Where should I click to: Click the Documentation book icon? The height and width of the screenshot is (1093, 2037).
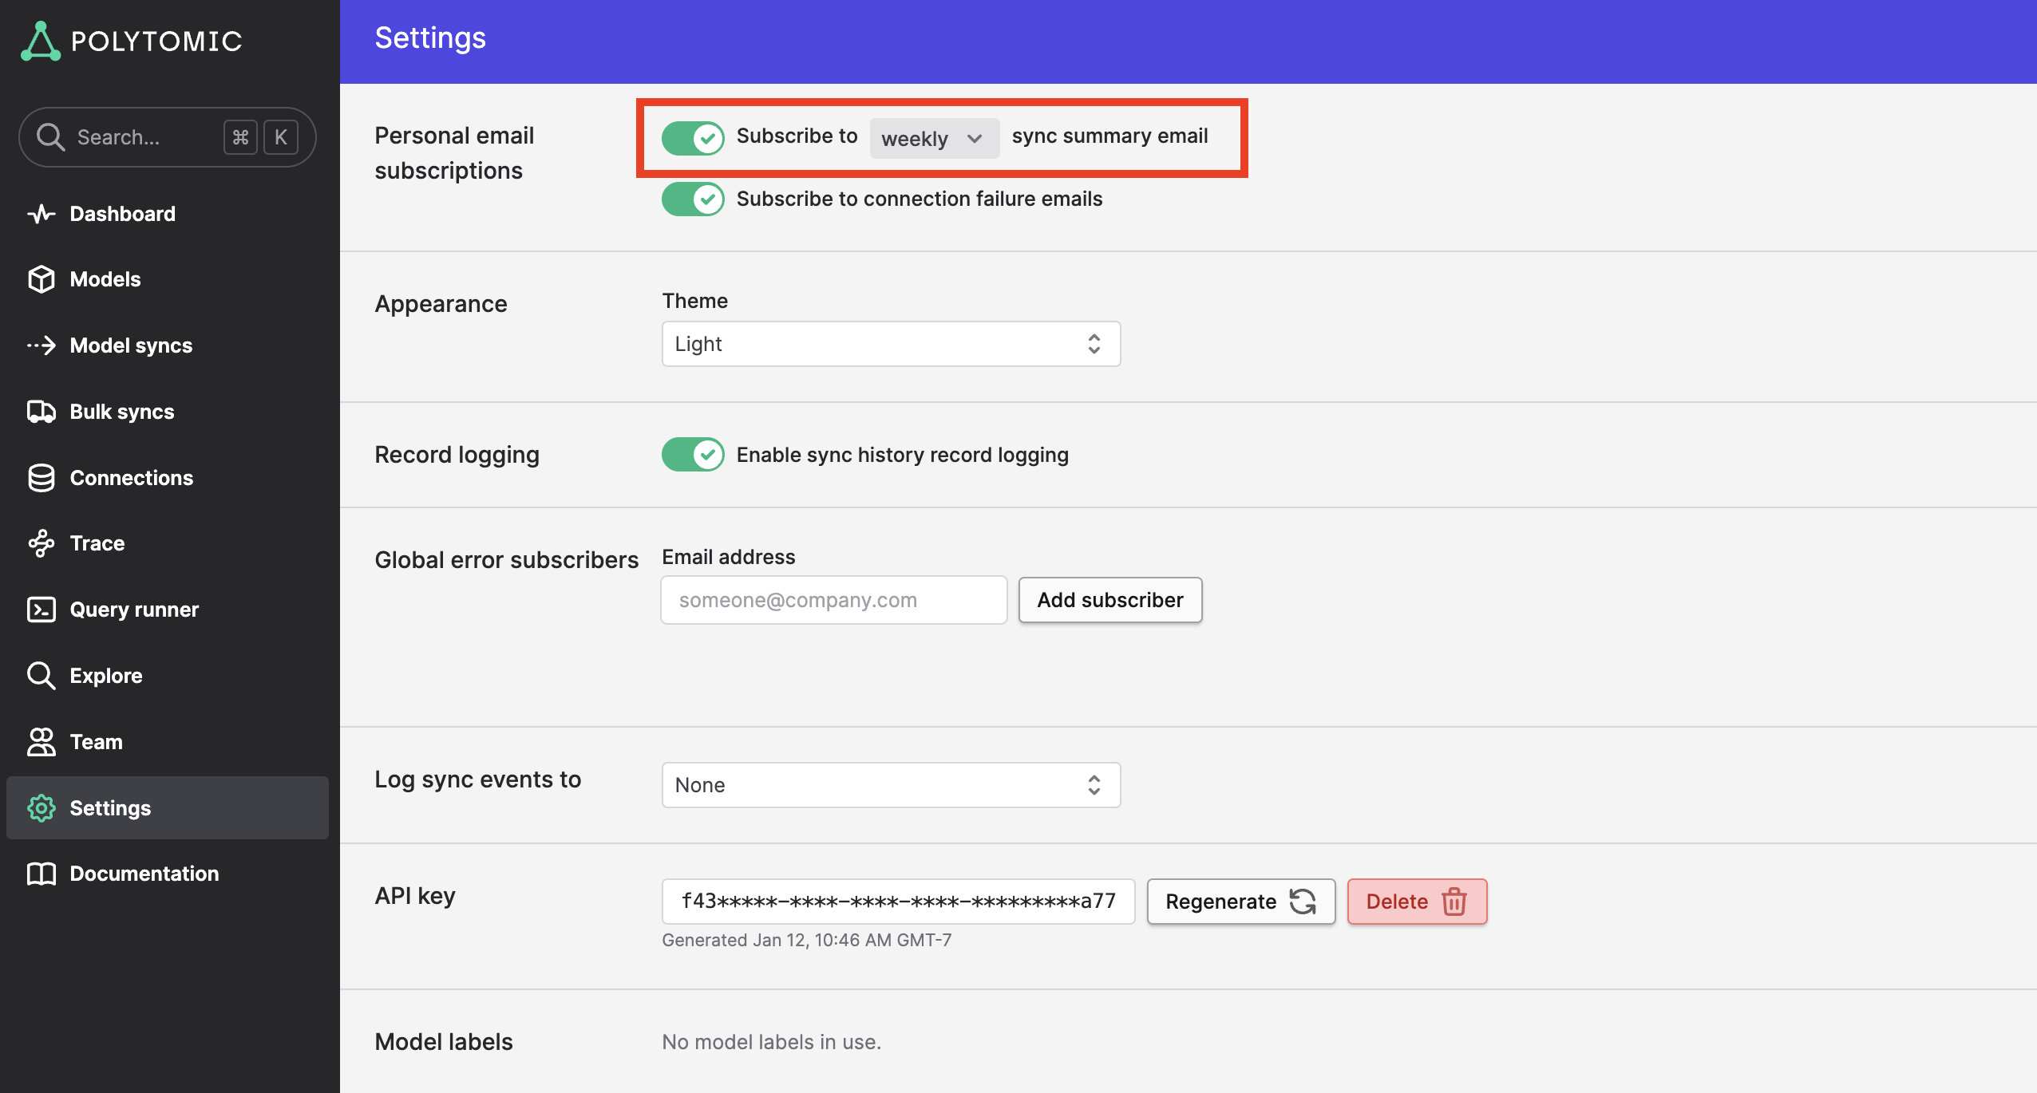tap(41, 874)
